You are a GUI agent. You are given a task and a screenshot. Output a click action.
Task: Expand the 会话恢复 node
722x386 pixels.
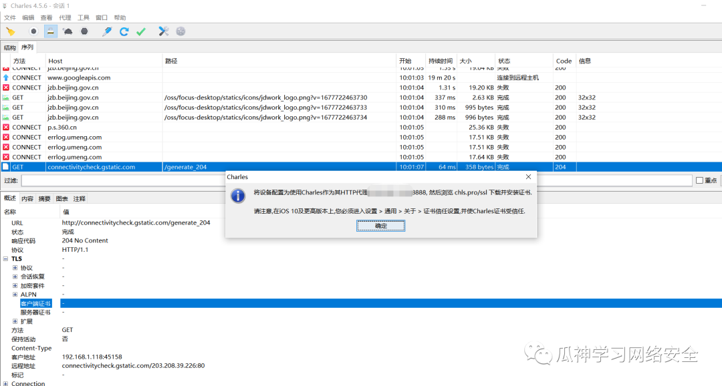[15, 276]
